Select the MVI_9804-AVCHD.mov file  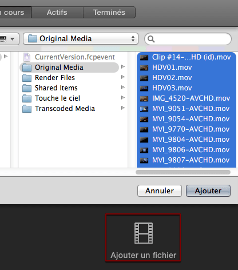[x=187, y=140]
